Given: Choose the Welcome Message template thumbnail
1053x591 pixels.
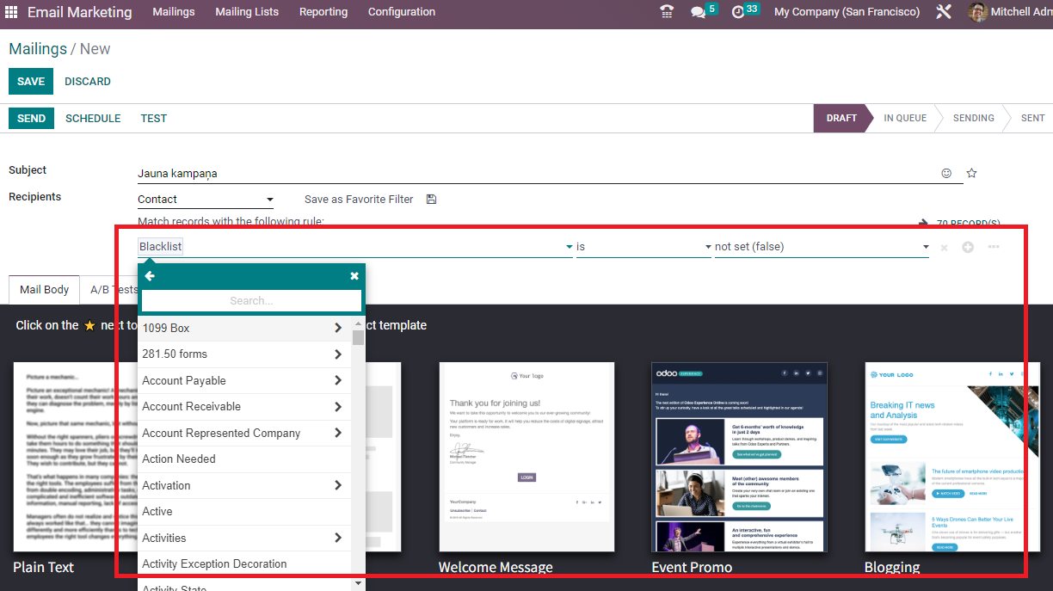Looking at the screenshot, I should [x=526, y=457].
